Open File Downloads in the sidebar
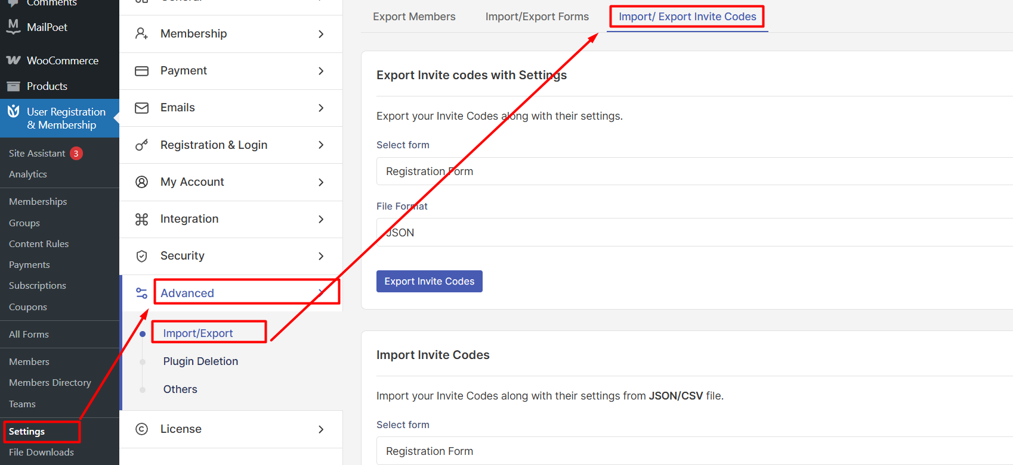The height and width of the screenshot is (465, 1013). click(x=41, y=452)
